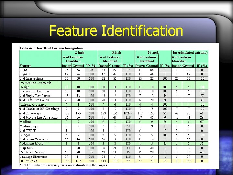Image resolution: width=233 pixels, height=175 pixels.
Task: Click Signals row 6 inch Image value 42
Action: pyautogui.click(x=103, y=74)
